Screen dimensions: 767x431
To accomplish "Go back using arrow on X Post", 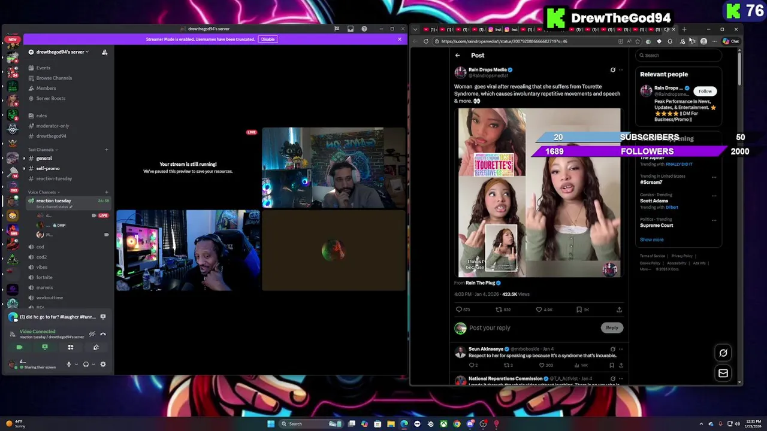I will point(458,55).
